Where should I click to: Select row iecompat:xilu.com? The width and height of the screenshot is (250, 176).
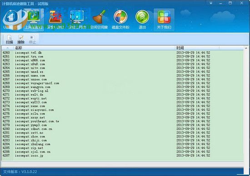[x=122, y=114]
